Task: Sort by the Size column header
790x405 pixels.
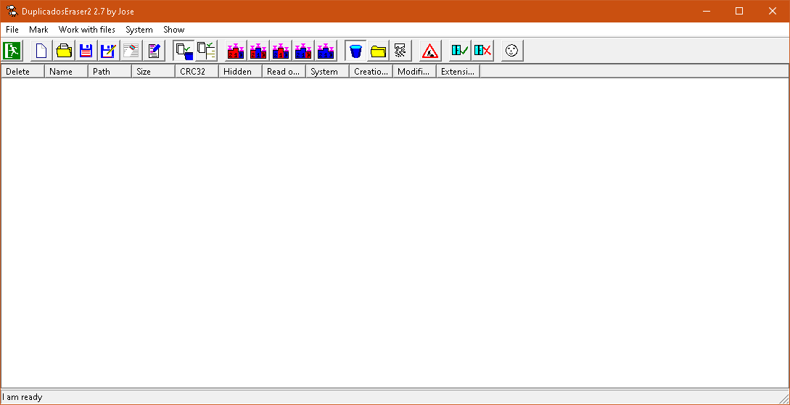Action: 152,72
